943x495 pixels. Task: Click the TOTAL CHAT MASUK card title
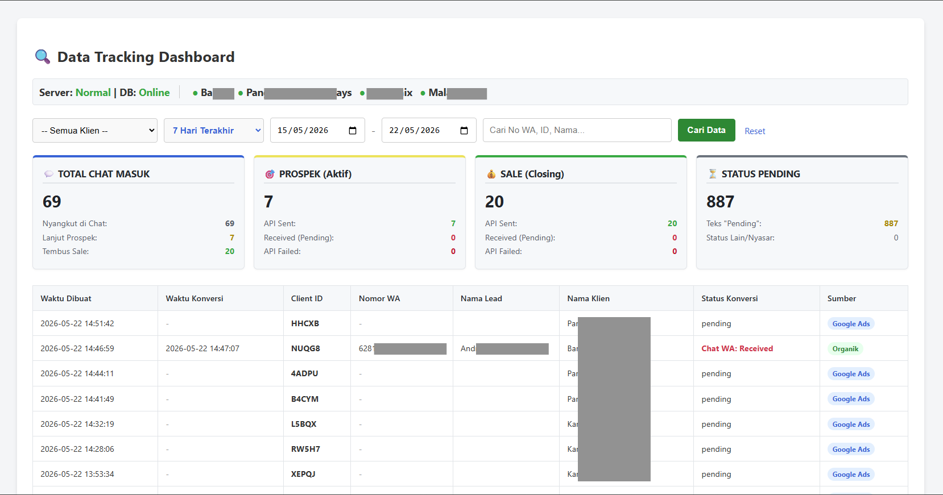tap(104, 174)
